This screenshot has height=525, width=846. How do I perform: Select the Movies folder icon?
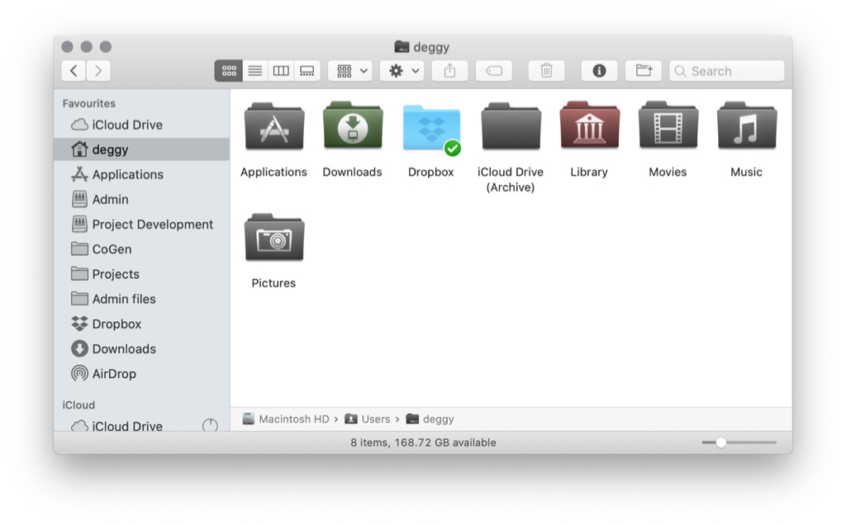[668, 126]
